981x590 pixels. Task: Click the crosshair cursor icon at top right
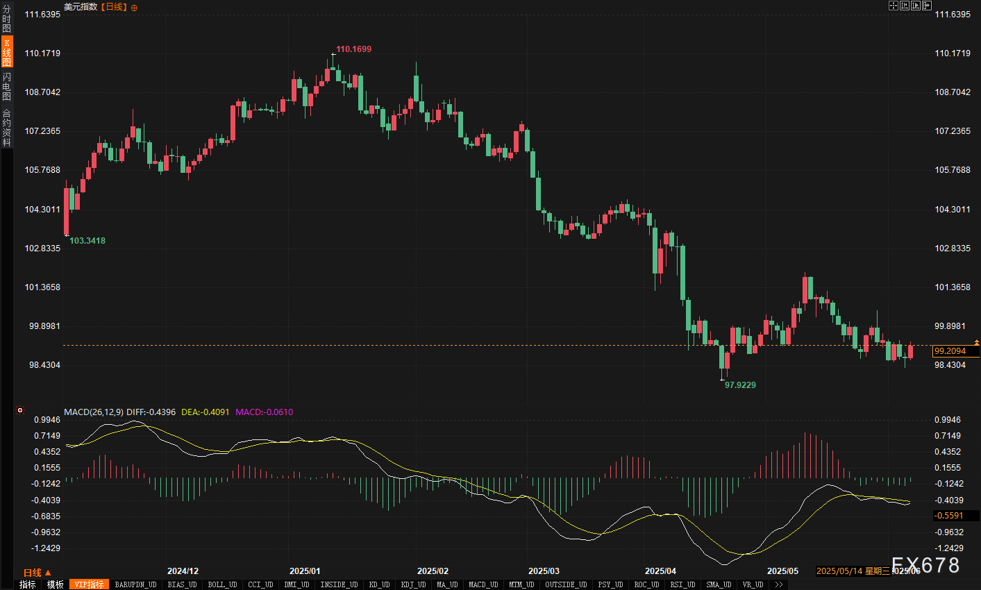(894, 6)
